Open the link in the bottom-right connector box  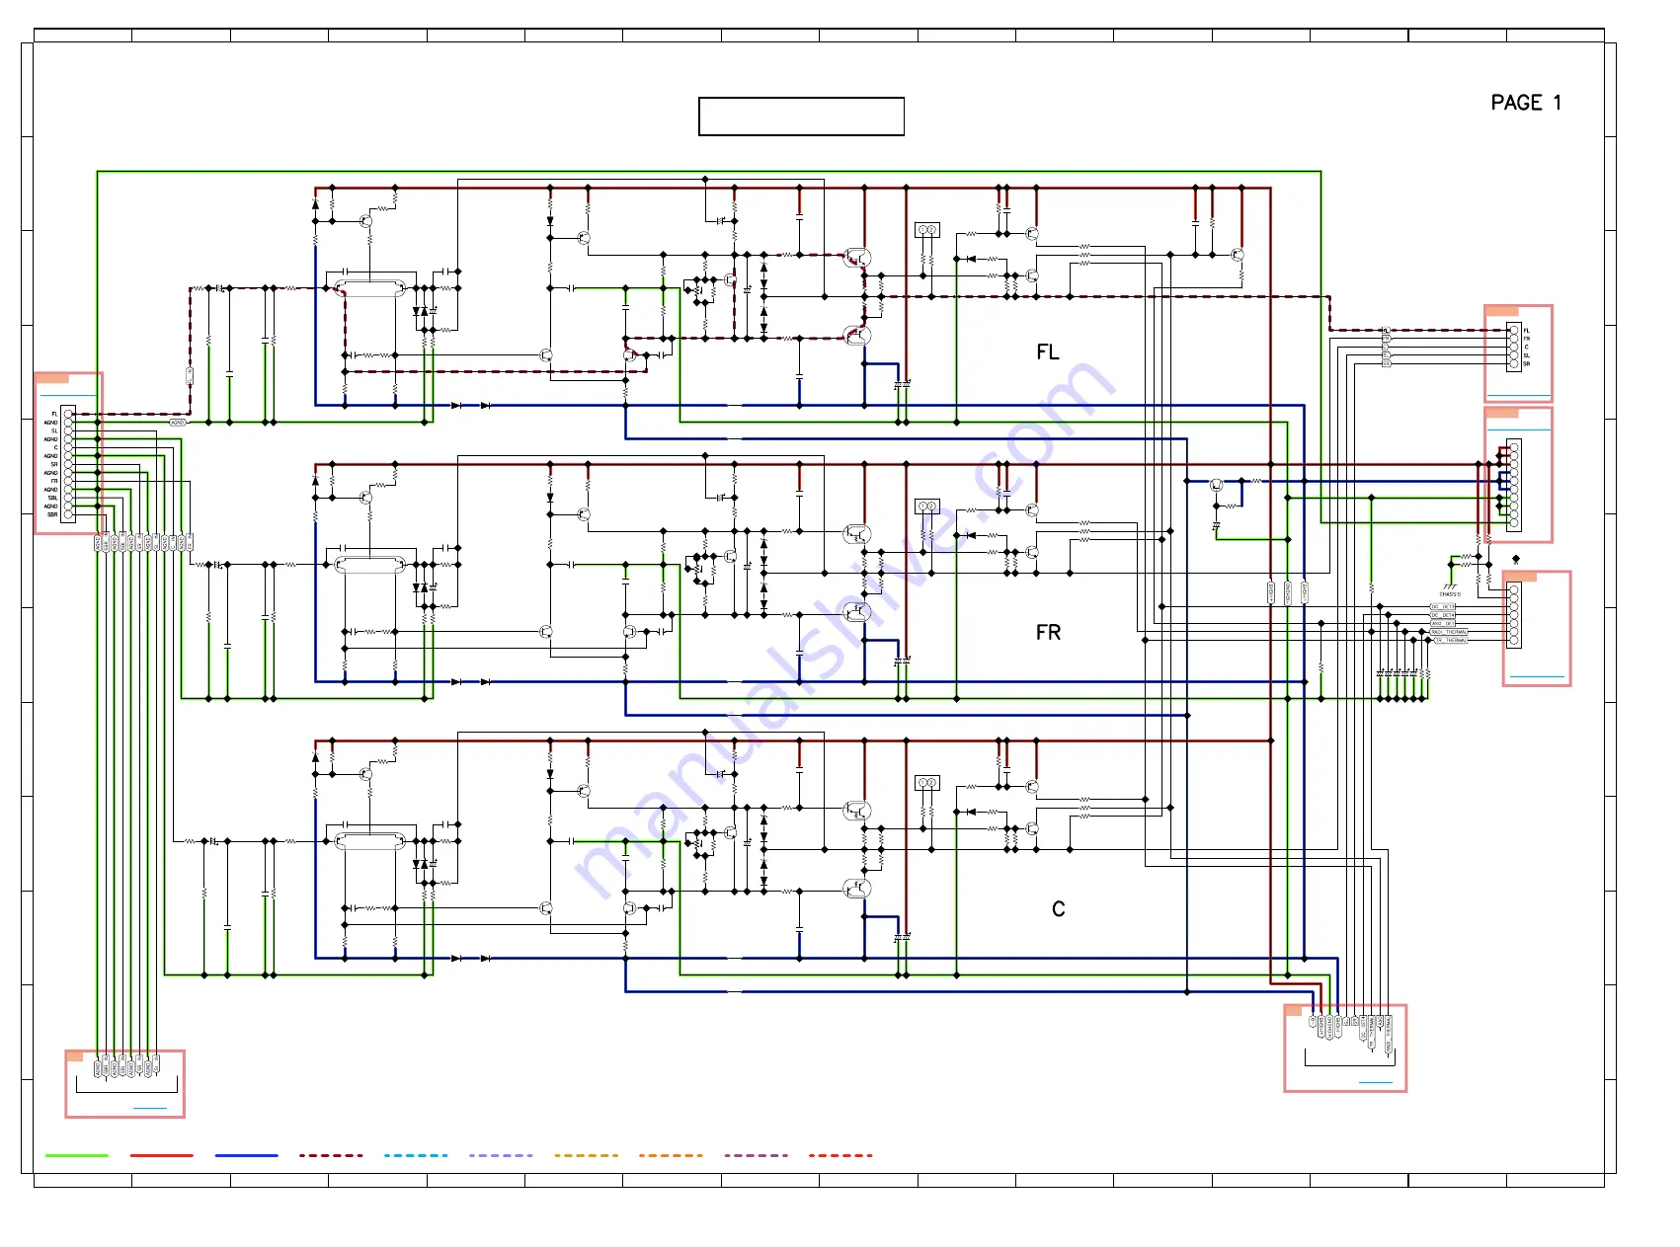pos(1376,1083)
